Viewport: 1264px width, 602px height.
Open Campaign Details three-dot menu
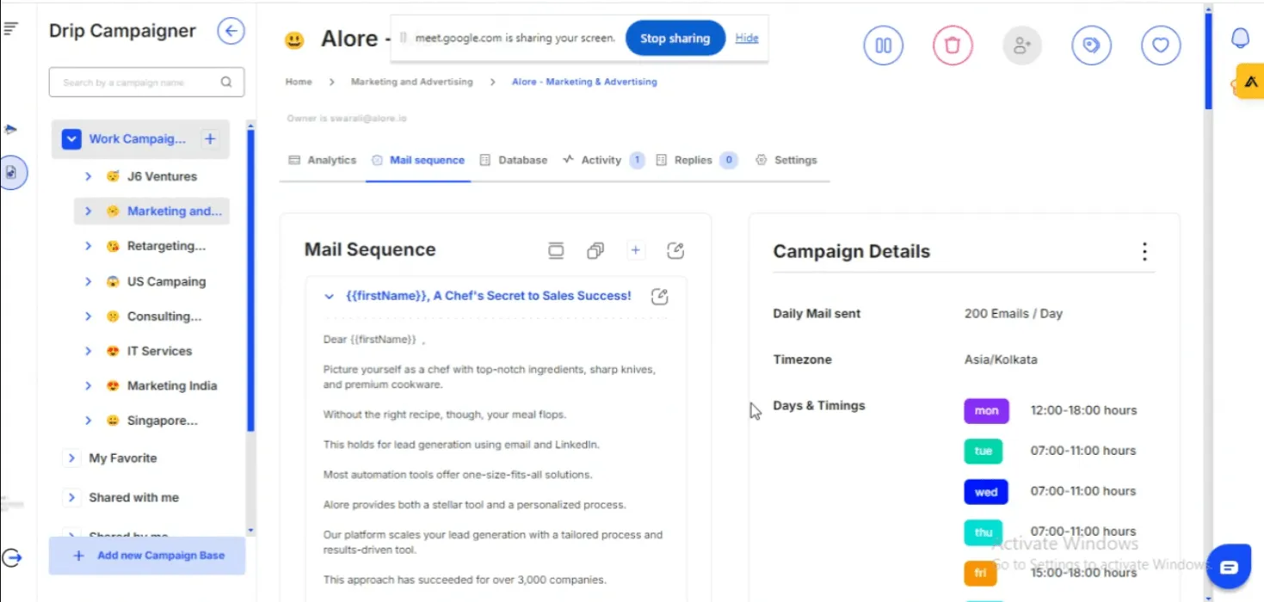(1144, 251)
